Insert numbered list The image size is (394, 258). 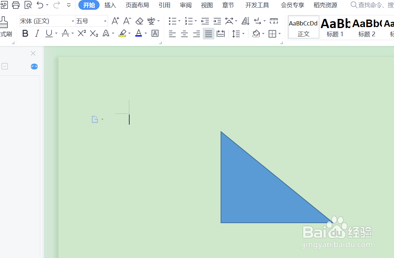(189, 21)
